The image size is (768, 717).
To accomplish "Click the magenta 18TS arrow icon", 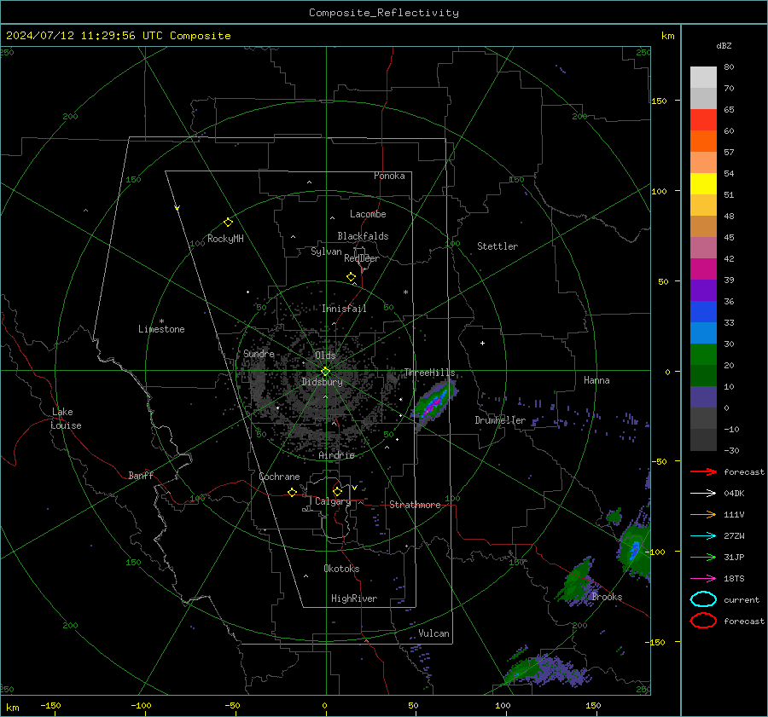I will [x=703, y=578].
